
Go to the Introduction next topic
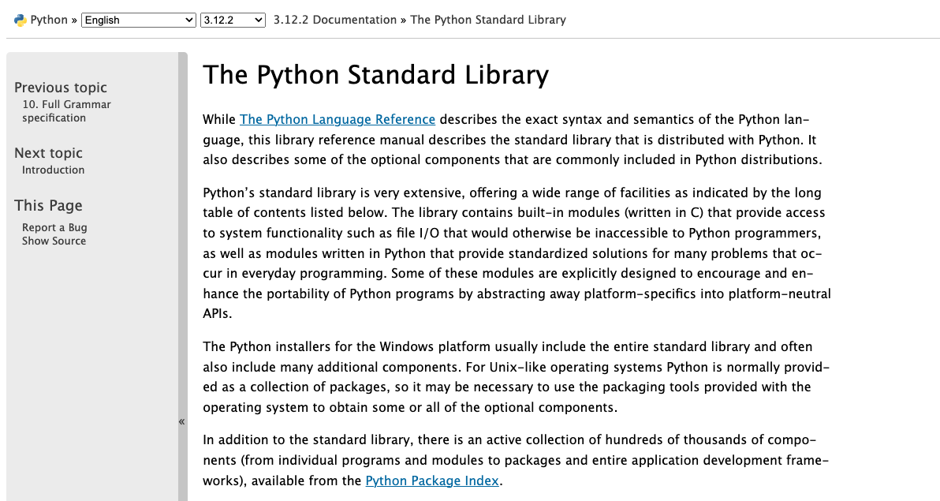53,170
